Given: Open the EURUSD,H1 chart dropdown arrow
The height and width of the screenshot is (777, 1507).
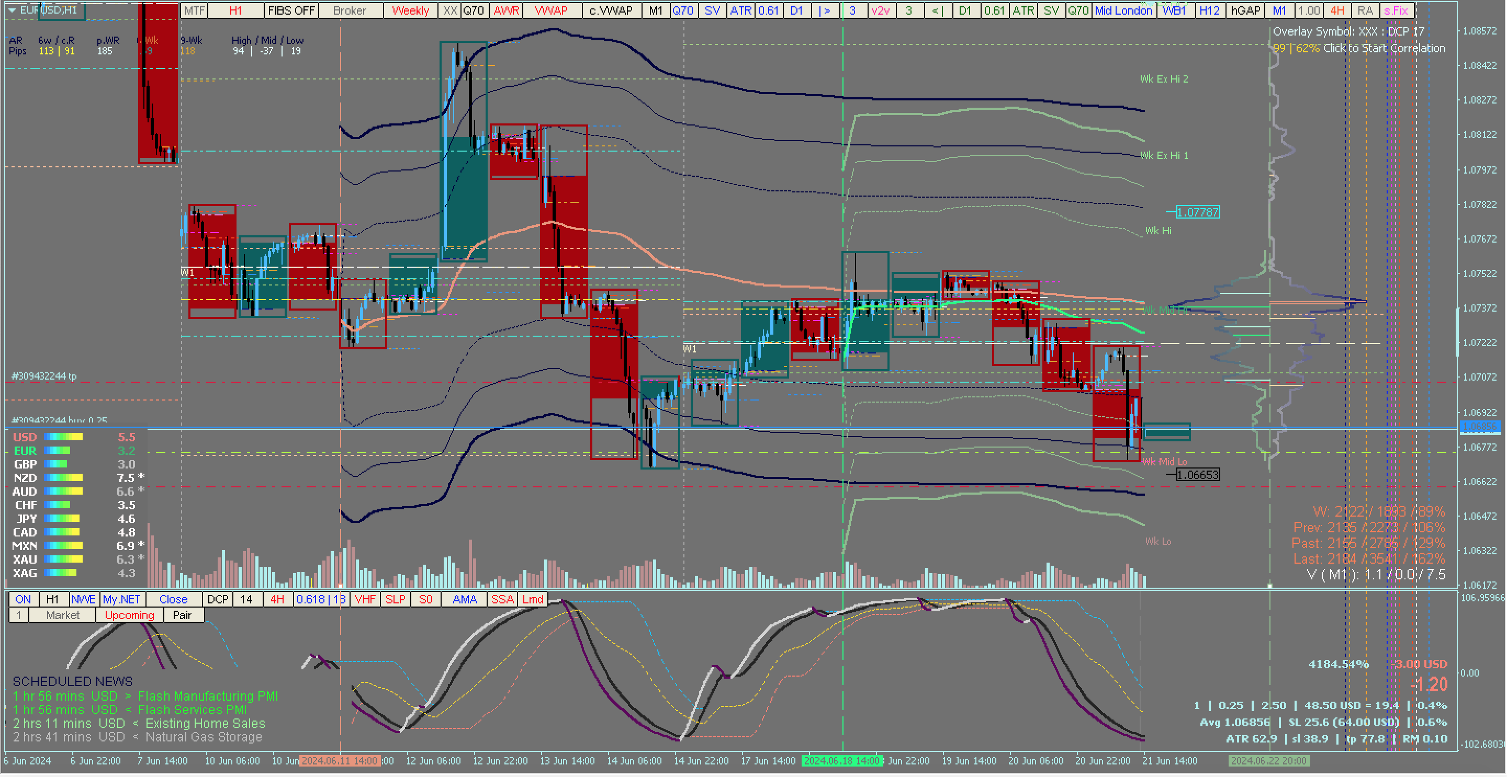Looking at the screenshot, I should pyautogui.click(x=12, y=10).
